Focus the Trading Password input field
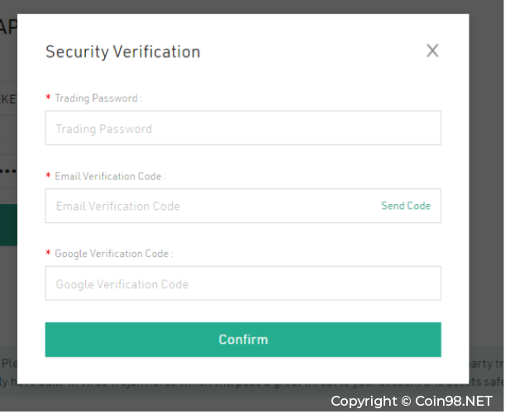 tap(243, 128)
